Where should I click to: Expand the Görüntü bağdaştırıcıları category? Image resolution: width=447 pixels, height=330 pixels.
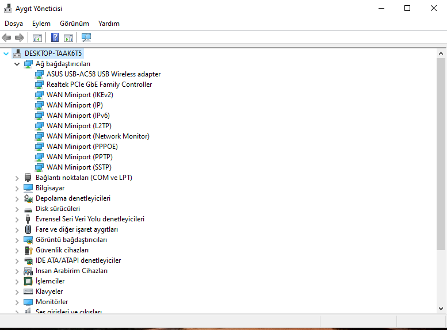point(17,240)
